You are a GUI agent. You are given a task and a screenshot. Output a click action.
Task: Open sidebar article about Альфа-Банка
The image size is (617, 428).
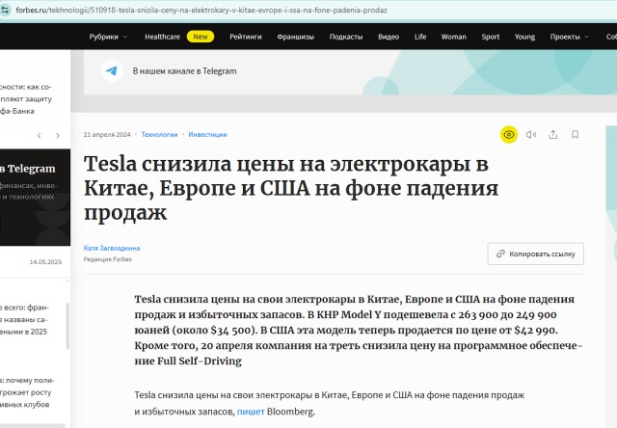click(x=26, y=99)
